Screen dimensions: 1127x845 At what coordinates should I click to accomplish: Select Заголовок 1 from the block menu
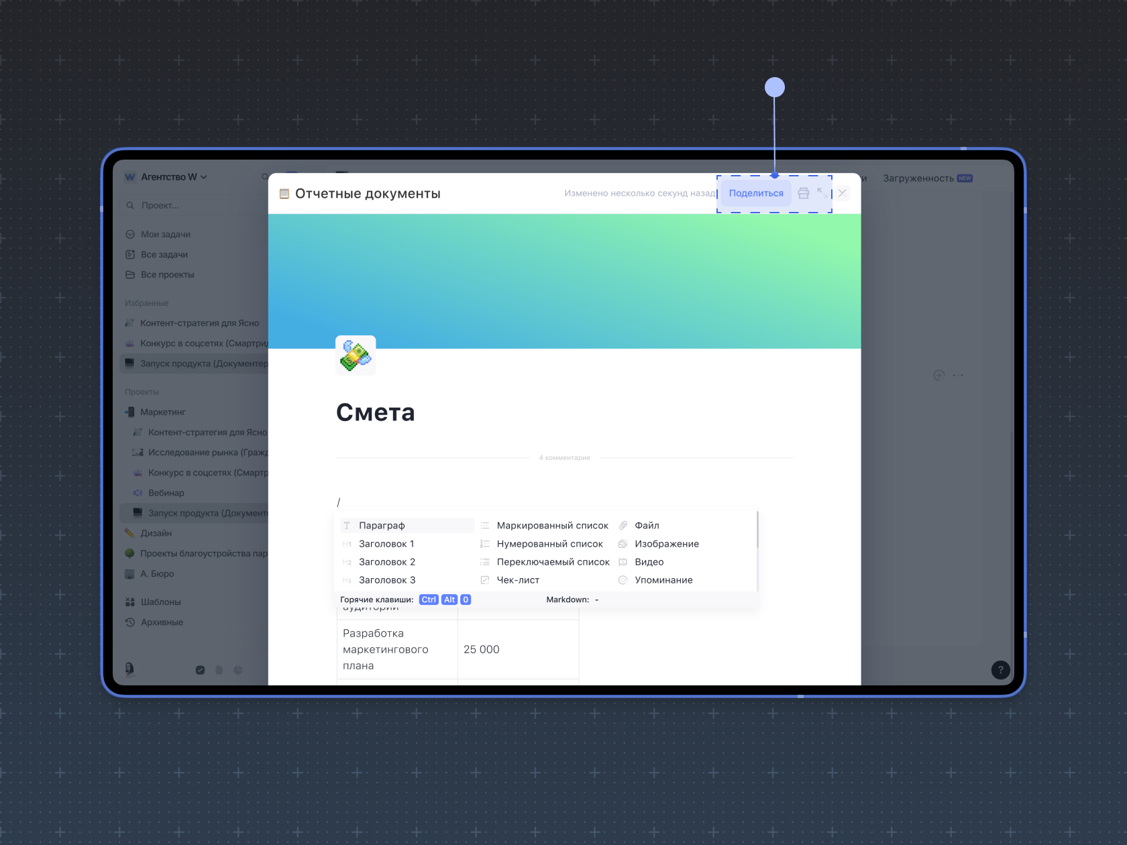[x=386, y=544]
